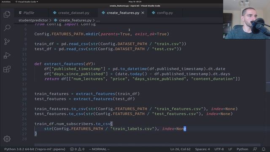Open the Search view in activity bar
The height and width of the screenshot is (152, 270).
coord(7,28)
